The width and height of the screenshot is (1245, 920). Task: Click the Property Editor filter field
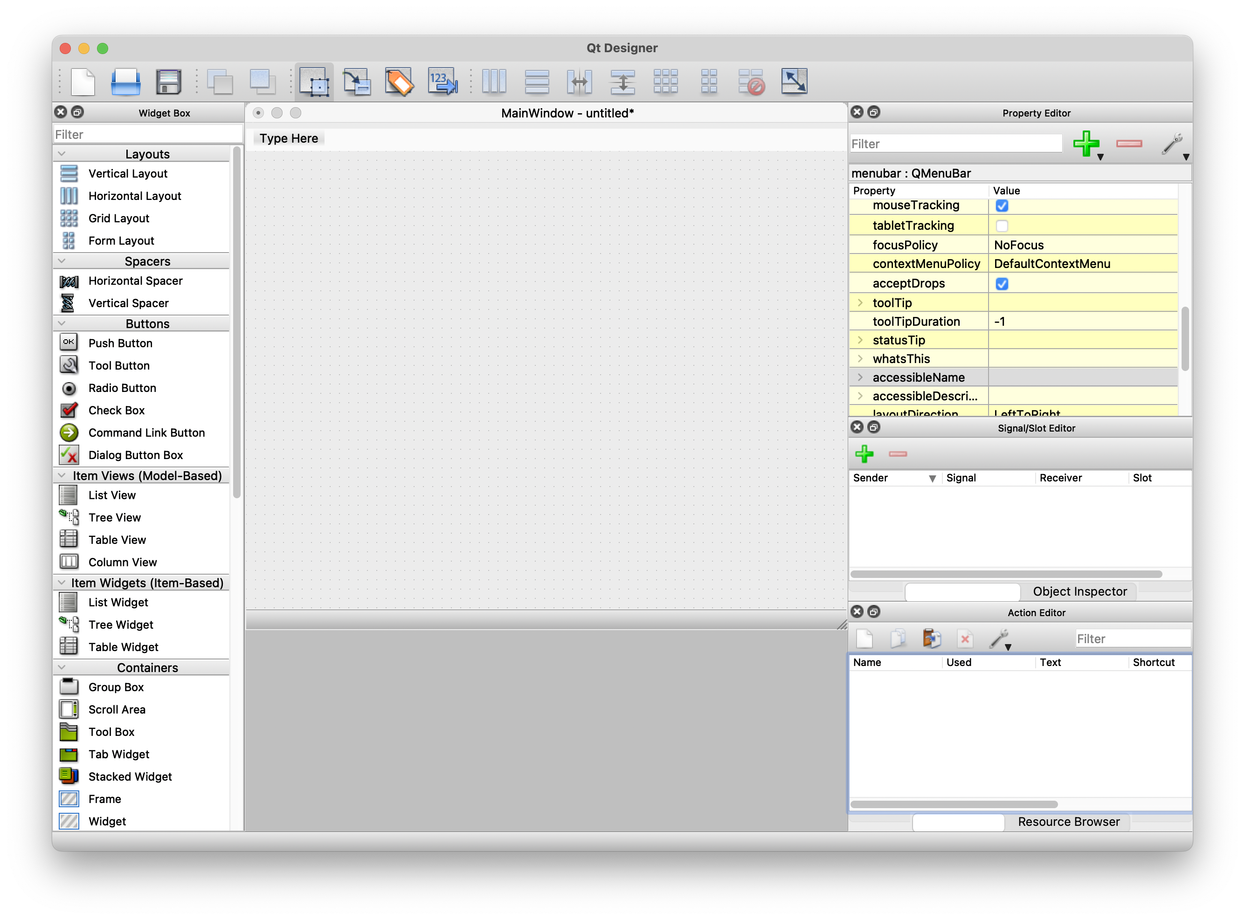[955, 144]
